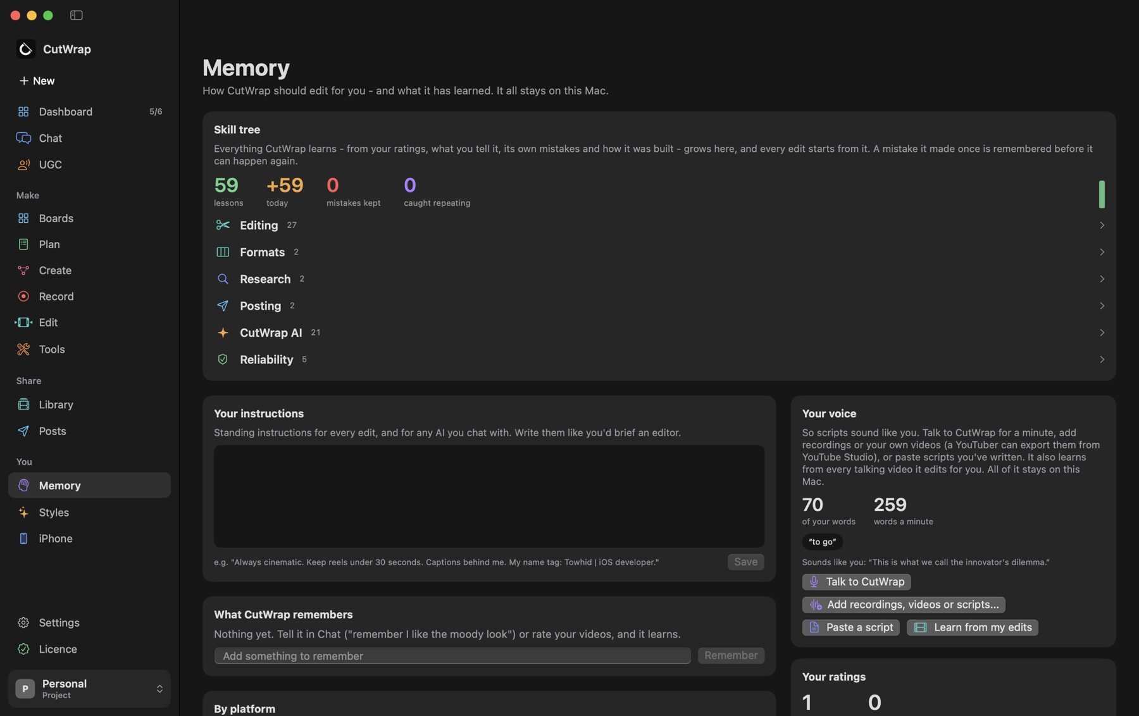Click the Add something to remember field
This screenshot has height=716, width=1139.
(452, 656)
